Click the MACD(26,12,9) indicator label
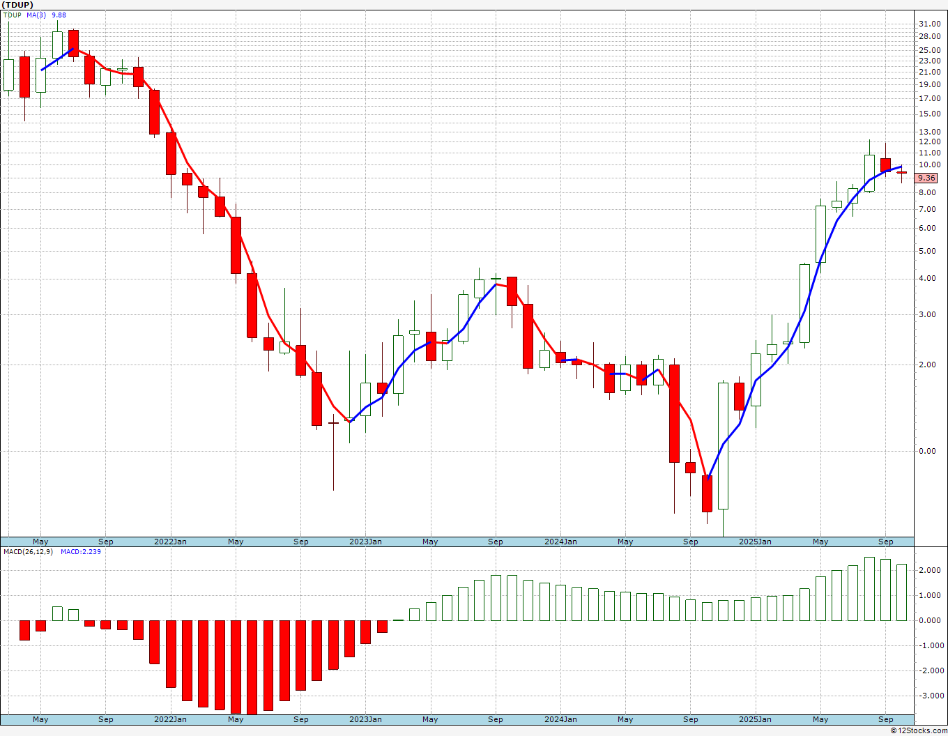The image size is (948, 736). click(28, 551)
